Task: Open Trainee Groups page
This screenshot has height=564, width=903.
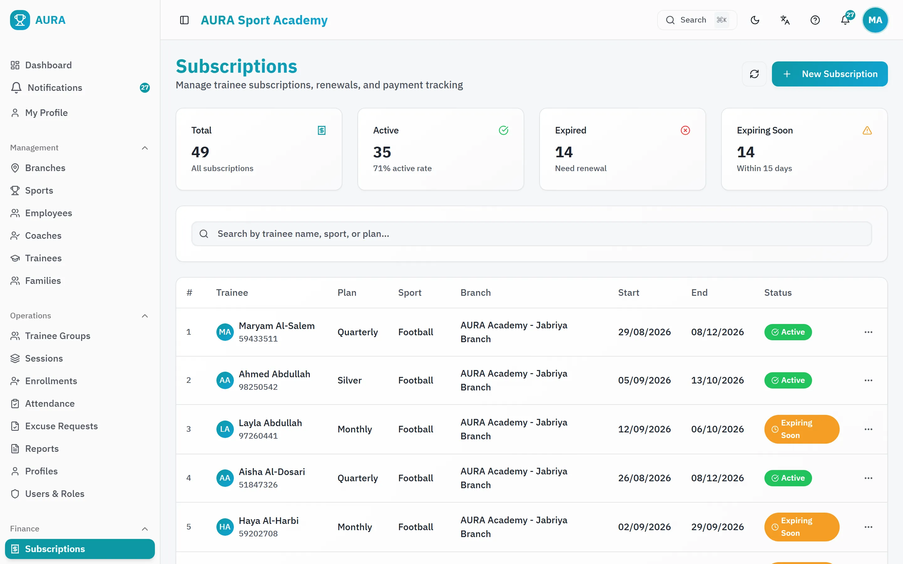Action: click(x=80, y=336)
